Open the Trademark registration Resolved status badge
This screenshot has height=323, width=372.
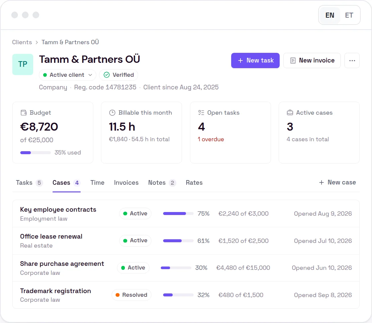[x=132, y=295]
